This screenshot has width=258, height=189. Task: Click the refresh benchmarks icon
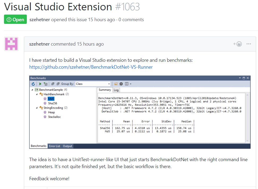point(33,84)
